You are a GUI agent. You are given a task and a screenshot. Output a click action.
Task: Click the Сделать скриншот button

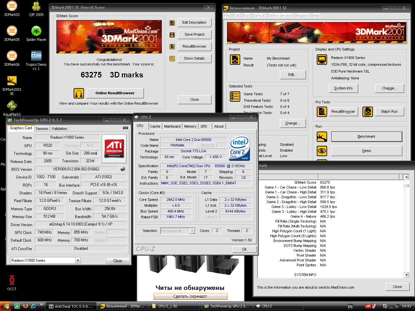[x=191, y=296]
